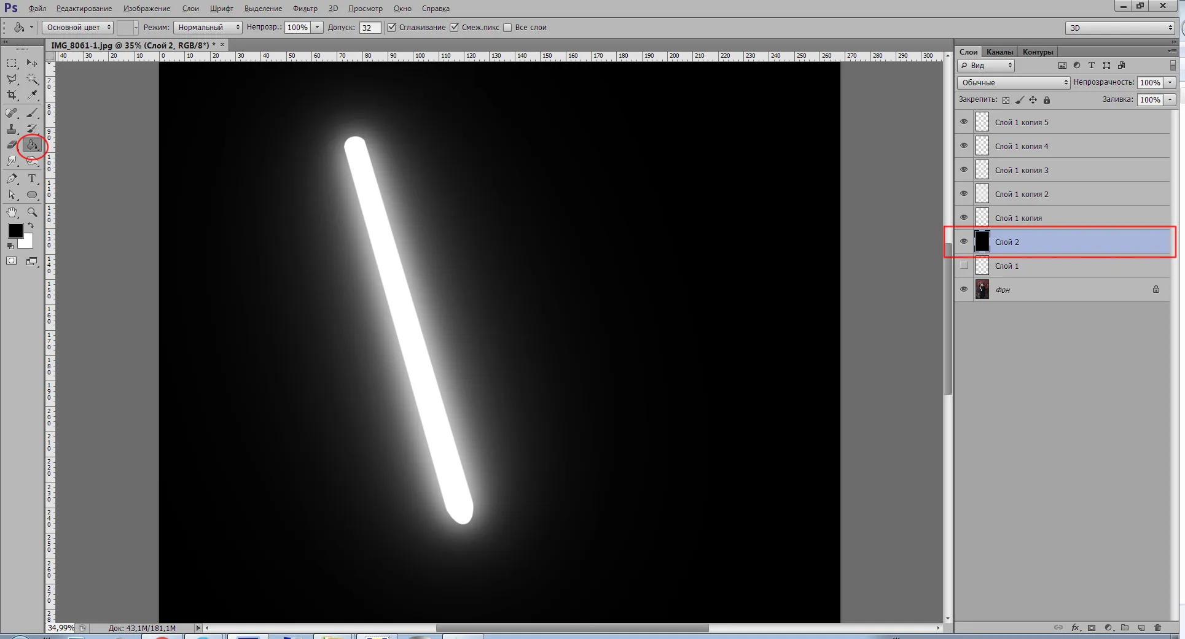Select the Polygonal Lasso tool
This screenshot has height=639, width=1185.
click(12, 79)
